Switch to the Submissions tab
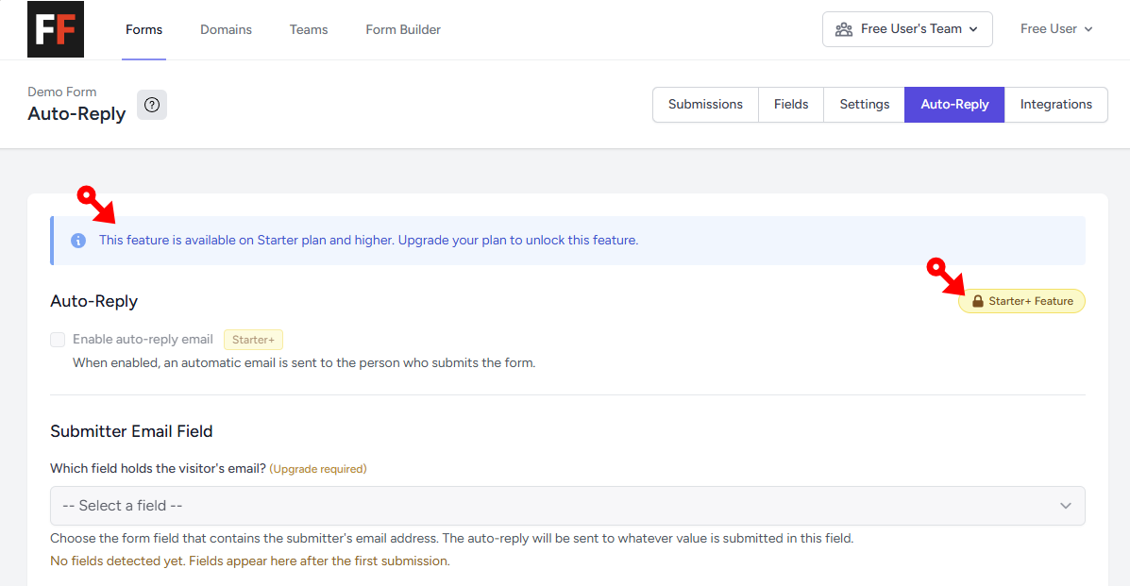The image size is (1130, 586). [x=705, y=105]
